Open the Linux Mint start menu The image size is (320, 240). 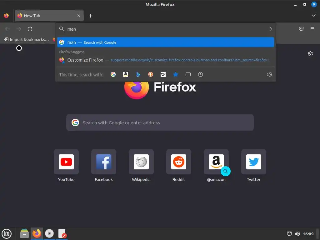pyautogui.click(x=7, y=234)
